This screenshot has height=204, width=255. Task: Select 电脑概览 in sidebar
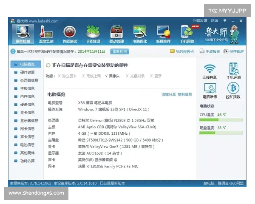pyautogui.click(x=26, y=64)
